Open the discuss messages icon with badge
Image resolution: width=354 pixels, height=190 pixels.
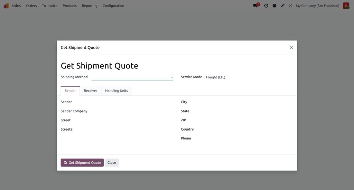(x=256, y=6)
